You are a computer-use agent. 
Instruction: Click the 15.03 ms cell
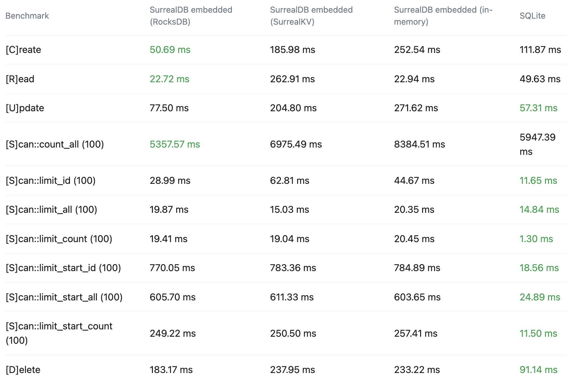(x=289, y=209)
